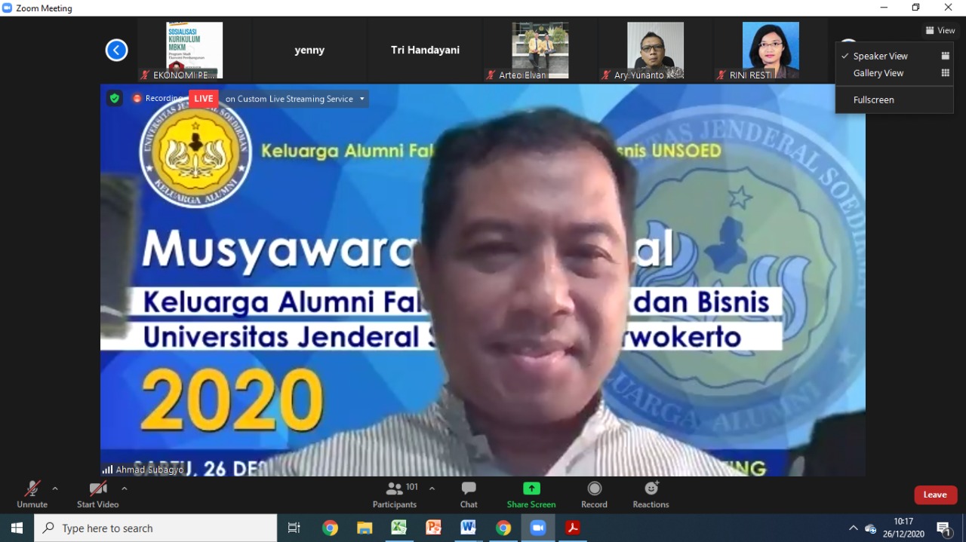The width and height of the screenshot is (966, 542).
Task: Expand video options arrow beside Start Video
Action: click(x=125, y=488)
